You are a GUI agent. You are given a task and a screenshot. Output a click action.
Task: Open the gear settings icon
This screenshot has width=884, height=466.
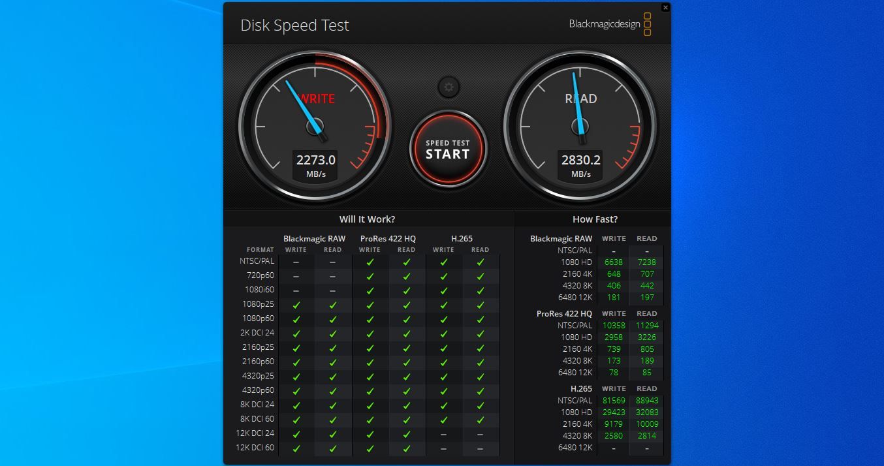pos(448,87)
